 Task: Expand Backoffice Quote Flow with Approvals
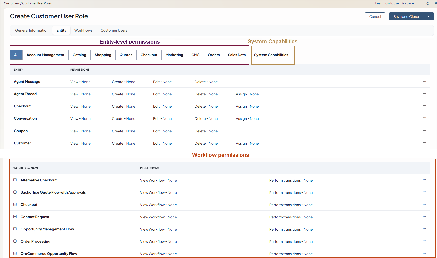(x=15, y=192)
